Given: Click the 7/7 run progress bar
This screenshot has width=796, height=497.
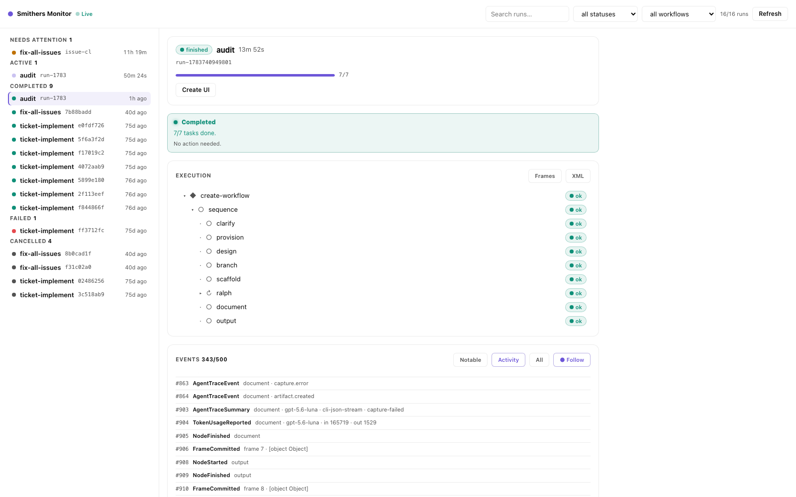Looking at the screenshot, I should (x=255, y=75).
